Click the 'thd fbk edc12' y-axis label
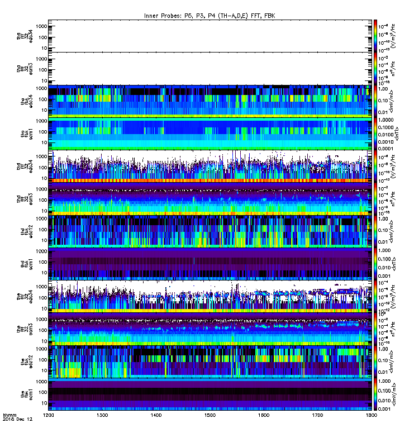This screenshot has height=447, width=419. [x=27, y=231]
